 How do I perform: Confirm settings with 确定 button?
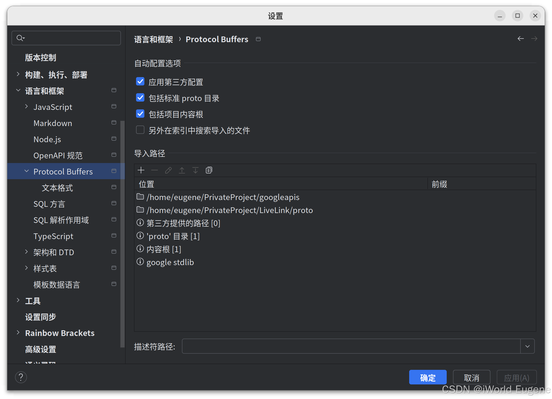[x=428, y=377]
